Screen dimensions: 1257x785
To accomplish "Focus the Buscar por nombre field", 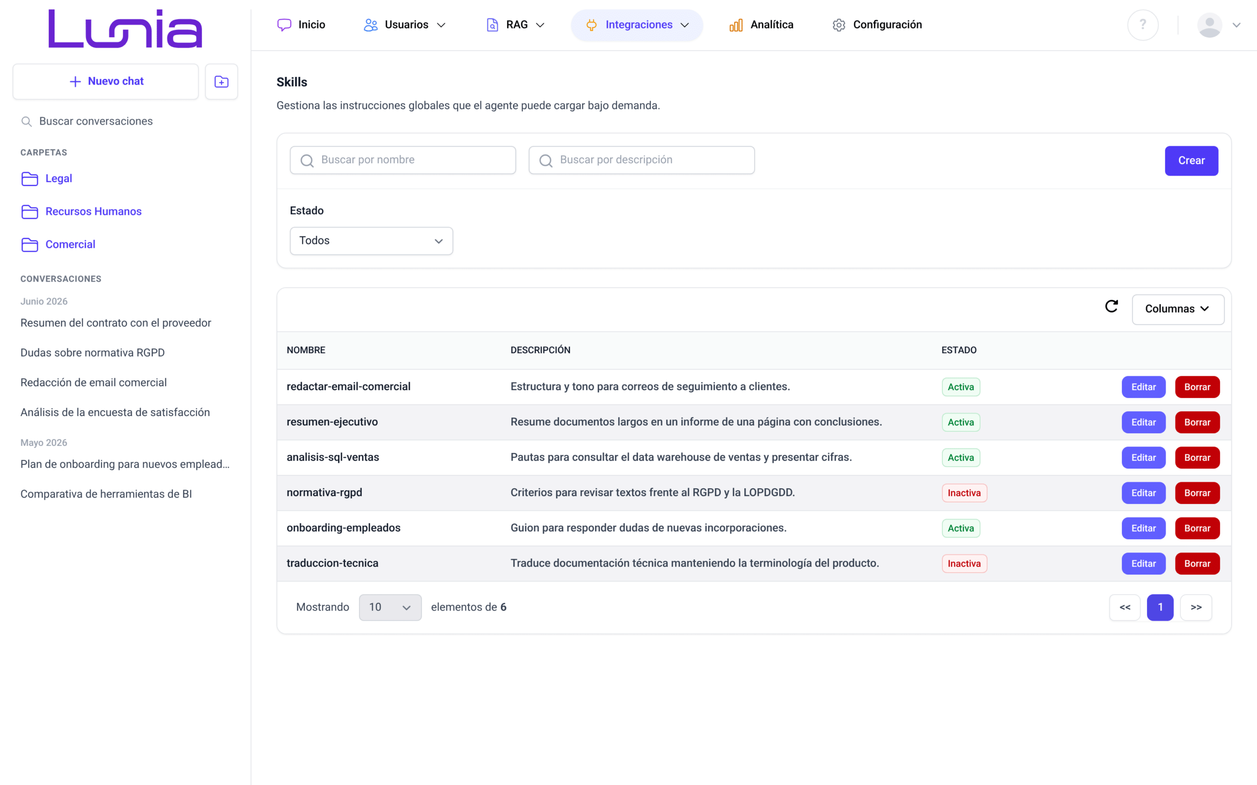I will [x=403, y=160].
